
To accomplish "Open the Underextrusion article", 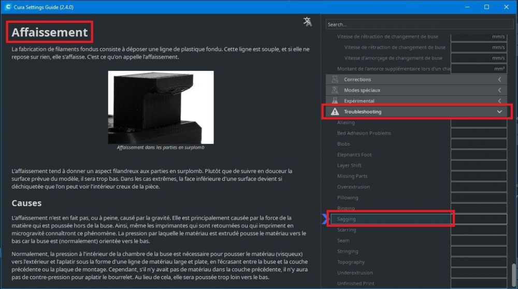I will pyautogui.click(x=355, y=273).
